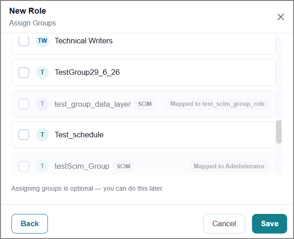Toggle the testScim_Group checkbox

coord(24,166)
